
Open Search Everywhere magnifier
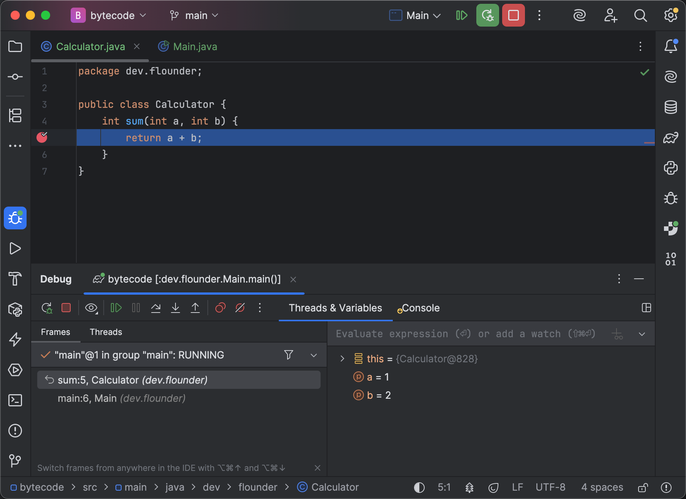click(640, 16)
